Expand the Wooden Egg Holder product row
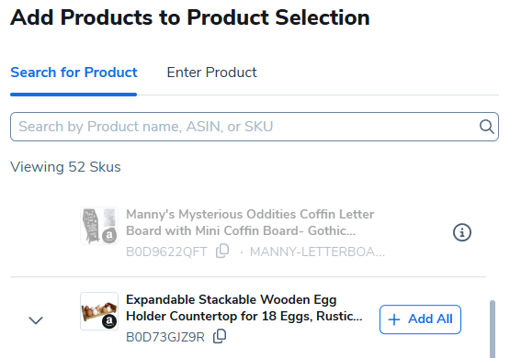510x358 pixels. [36, 320]
